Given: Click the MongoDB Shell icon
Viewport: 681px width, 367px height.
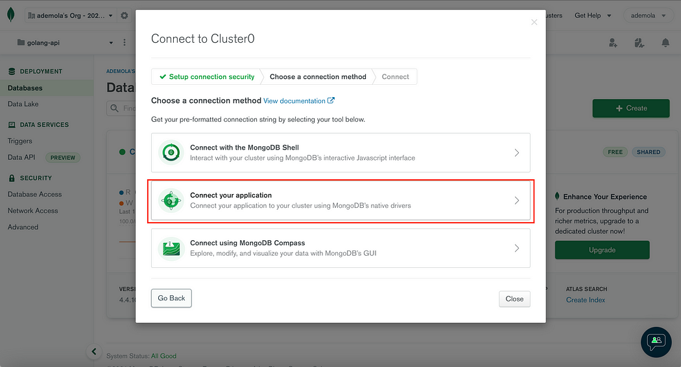Looking at the screenshot, I should coord(171,153).
